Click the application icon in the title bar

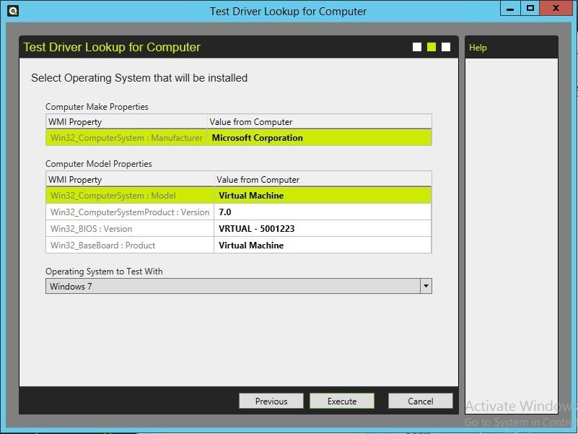click(13, 11)
